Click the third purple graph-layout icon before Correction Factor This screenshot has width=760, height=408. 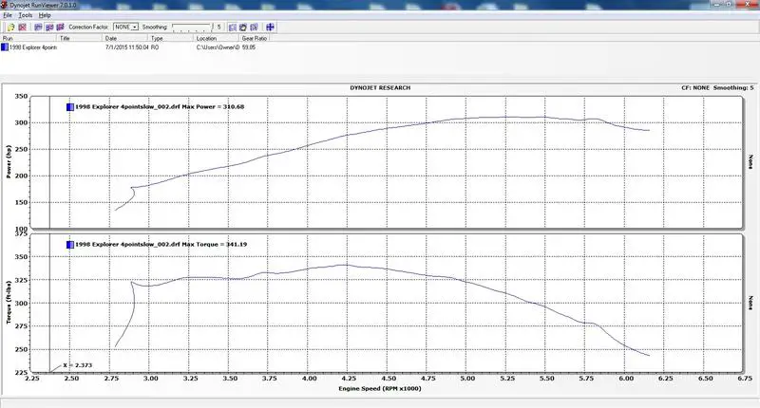[x=60, y=28]
